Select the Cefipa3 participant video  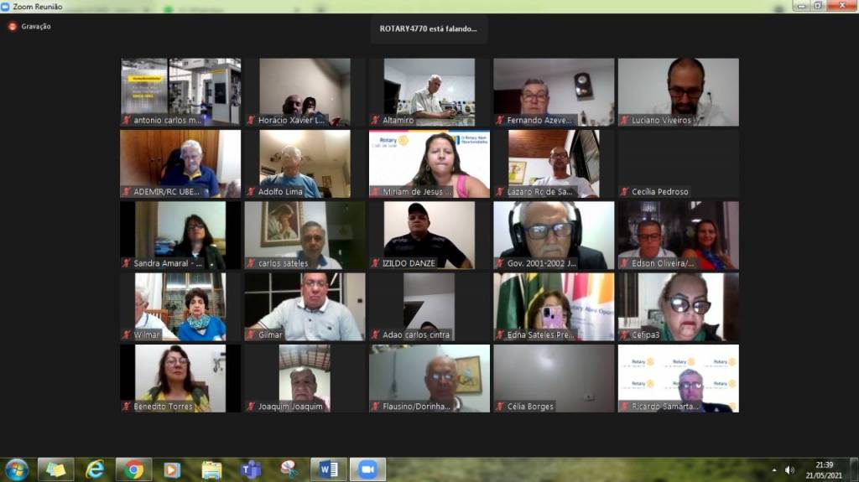pyautogui.click(x=678, y=307)
